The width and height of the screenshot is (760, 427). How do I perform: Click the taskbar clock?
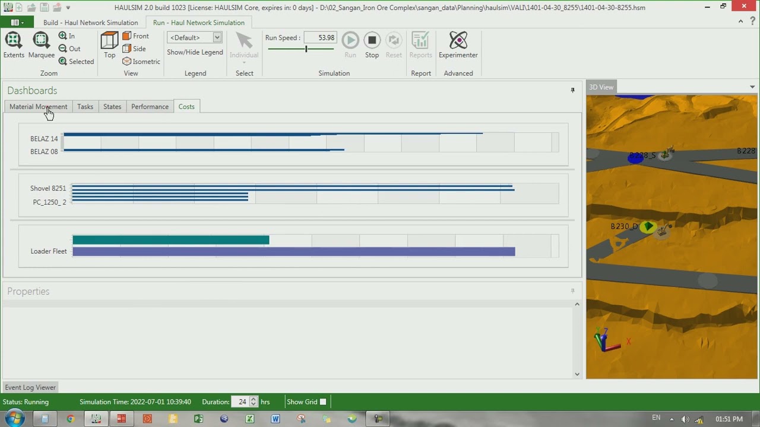click(729, 419)
